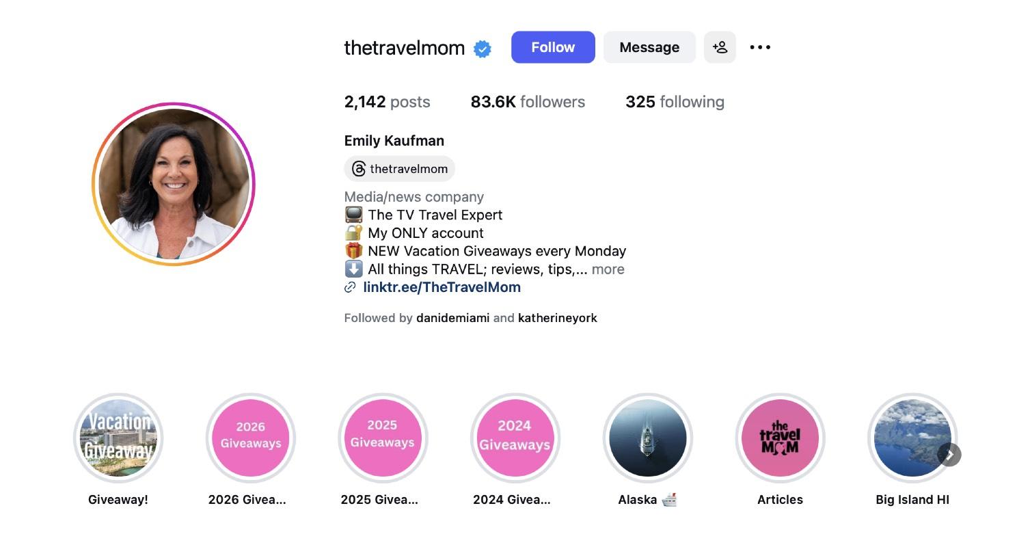Open the three-dot options menu
Viewport: 1017px width, 560px height.
(760, 47)
